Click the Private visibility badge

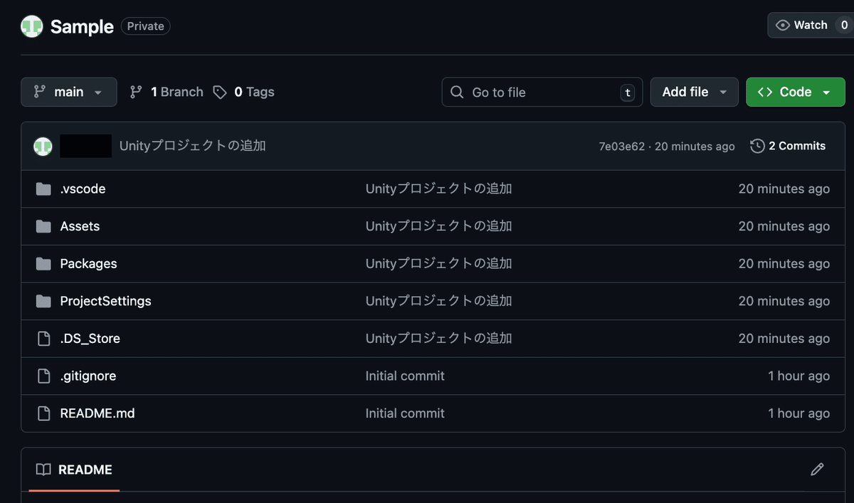pyautogui.click(x=145, y=26)
